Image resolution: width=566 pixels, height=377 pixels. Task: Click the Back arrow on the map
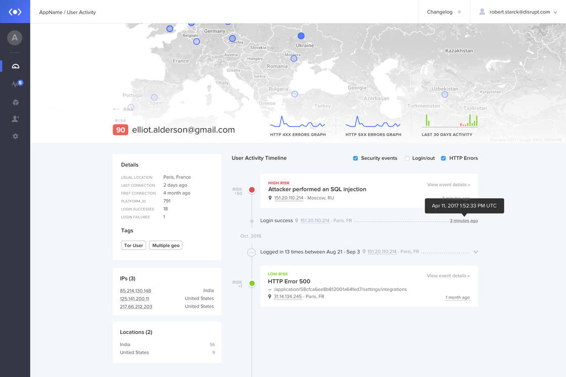pyautogui.click(x=123, y=109)
